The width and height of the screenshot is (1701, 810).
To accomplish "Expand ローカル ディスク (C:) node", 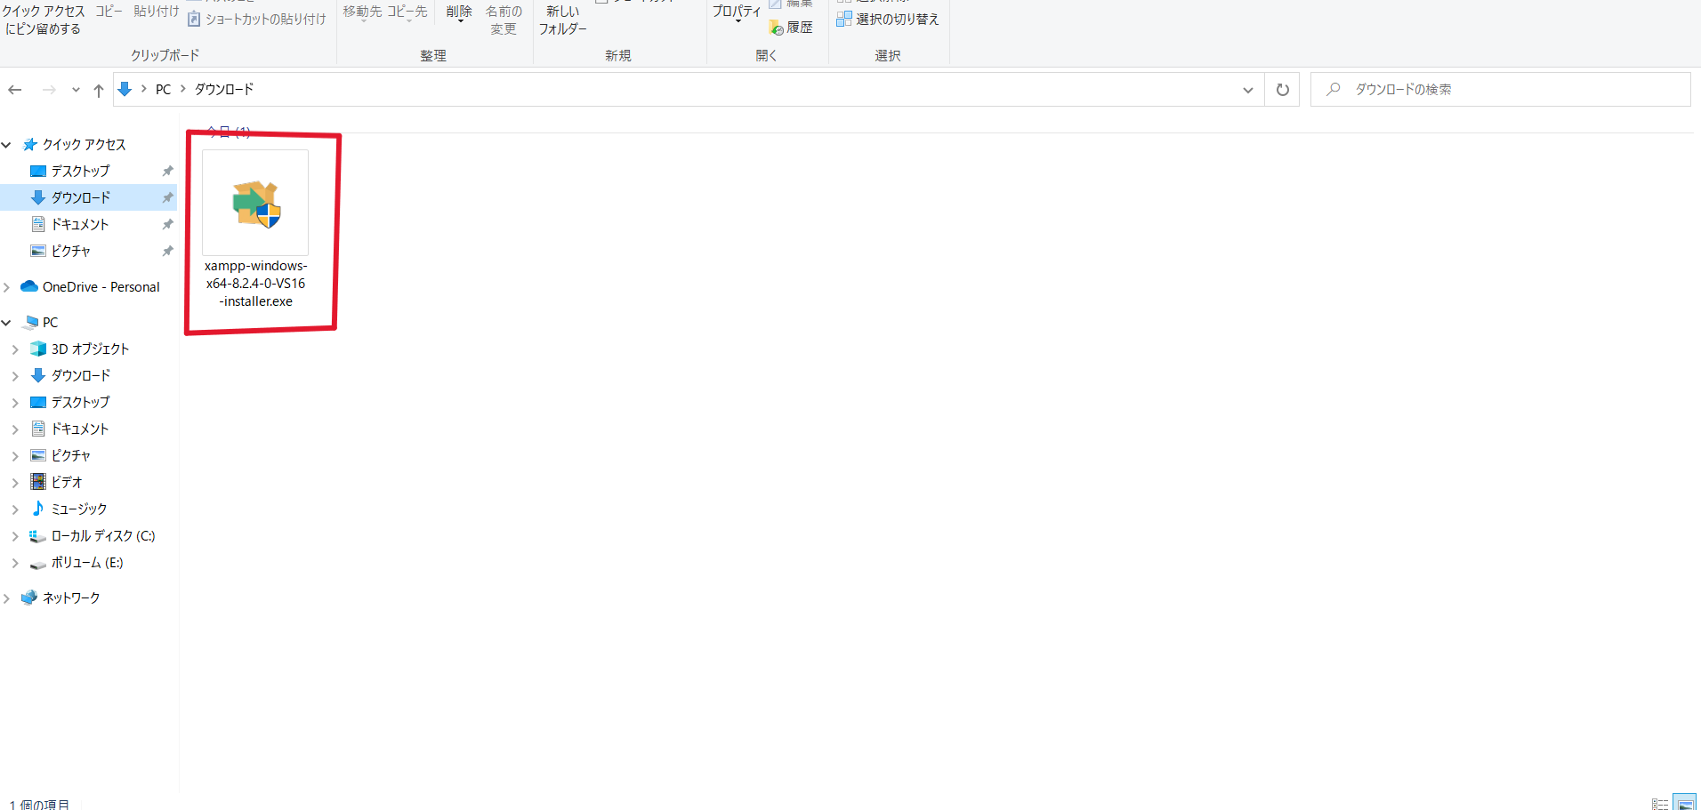I will pyautogui.click(x=15, y=536).
